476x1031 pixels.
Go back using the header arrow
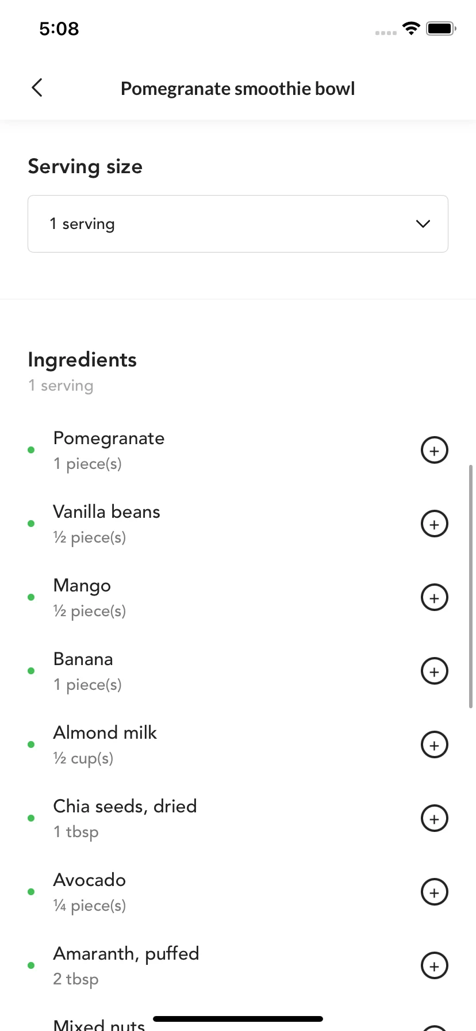tap(37, 88)
